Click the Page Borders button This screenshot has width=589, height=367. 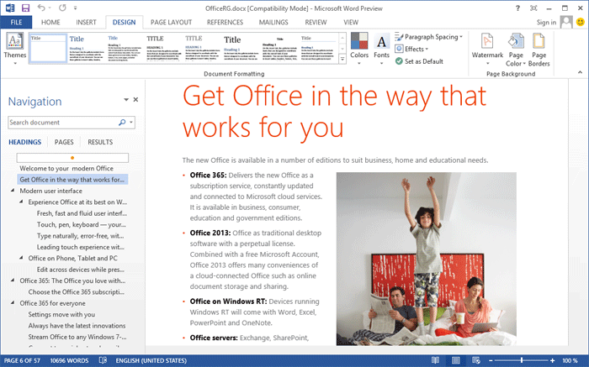click(x=539, y=50)
